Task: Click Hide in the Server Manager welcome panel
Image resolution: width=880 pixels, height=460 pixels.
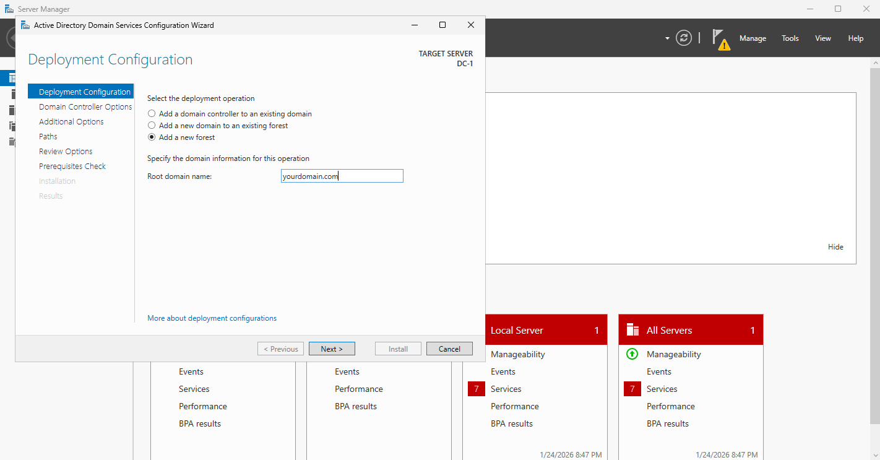Action: (x=835, y=247)
